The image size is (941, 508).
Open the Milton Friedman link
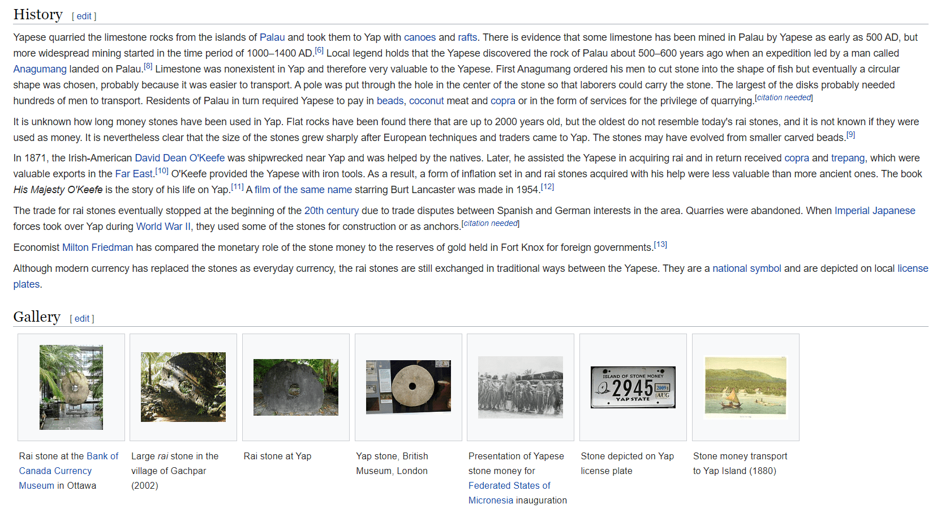[97, 247]
